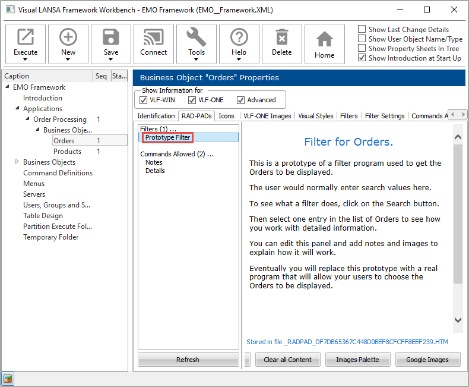Disable Show Introduction at Start Up

coord(362,58)
